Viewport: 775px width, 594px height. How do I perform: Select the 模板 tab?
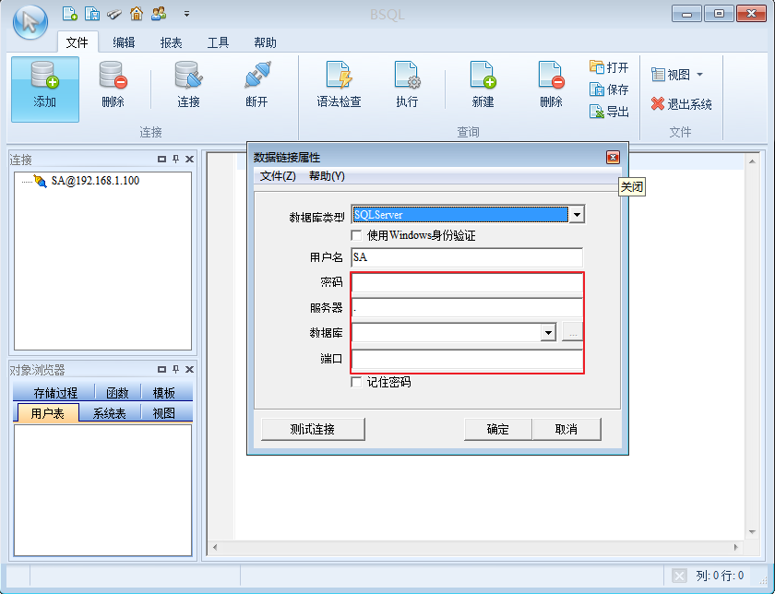click(164, 393)
